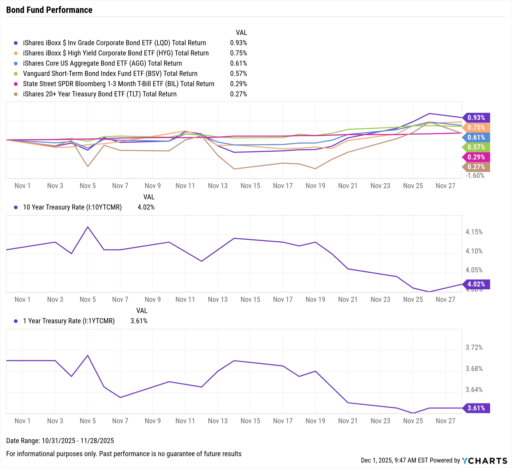Click the YCharts logo
The height and width of the screenshot is (468, 512).
tap(484, 461)
